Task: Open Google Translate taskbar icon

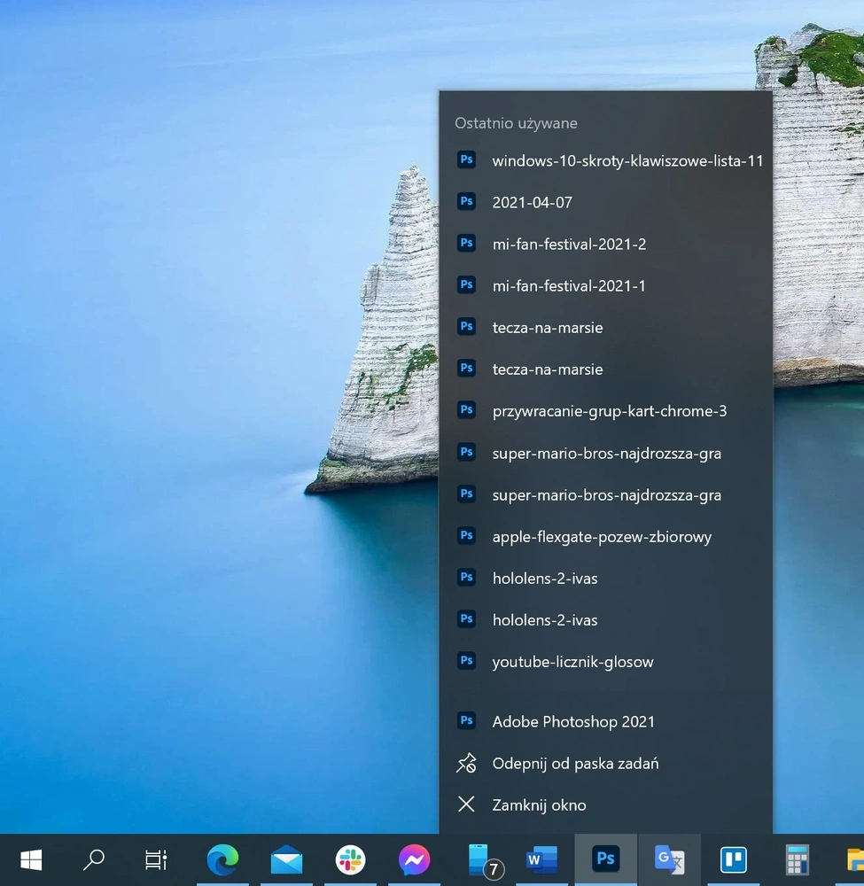Action: (x=670, y=860)
